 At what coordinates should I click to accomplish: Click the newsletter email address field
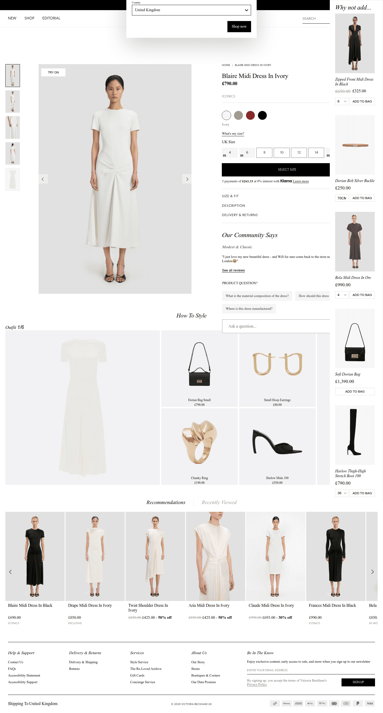point(311,670)
